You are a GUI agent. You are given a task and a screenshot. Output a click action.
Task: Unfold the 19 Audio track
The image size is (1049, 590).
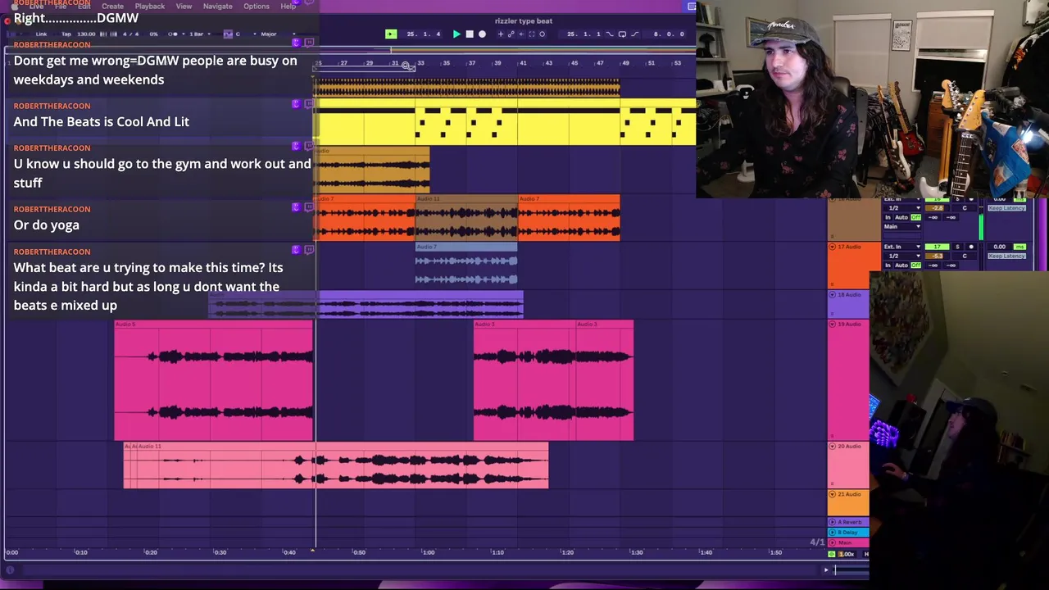tap(833, 324)
